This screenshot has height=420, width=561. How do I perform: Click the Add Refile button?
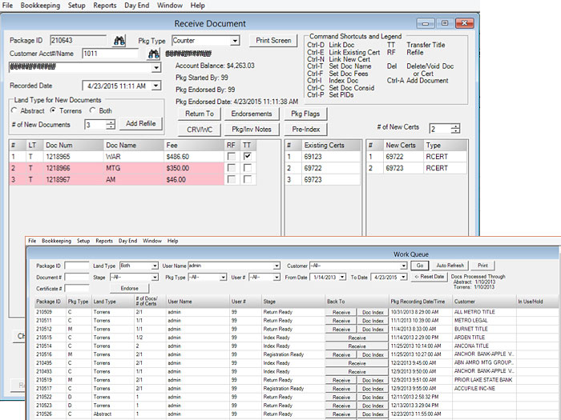[140, 123]
